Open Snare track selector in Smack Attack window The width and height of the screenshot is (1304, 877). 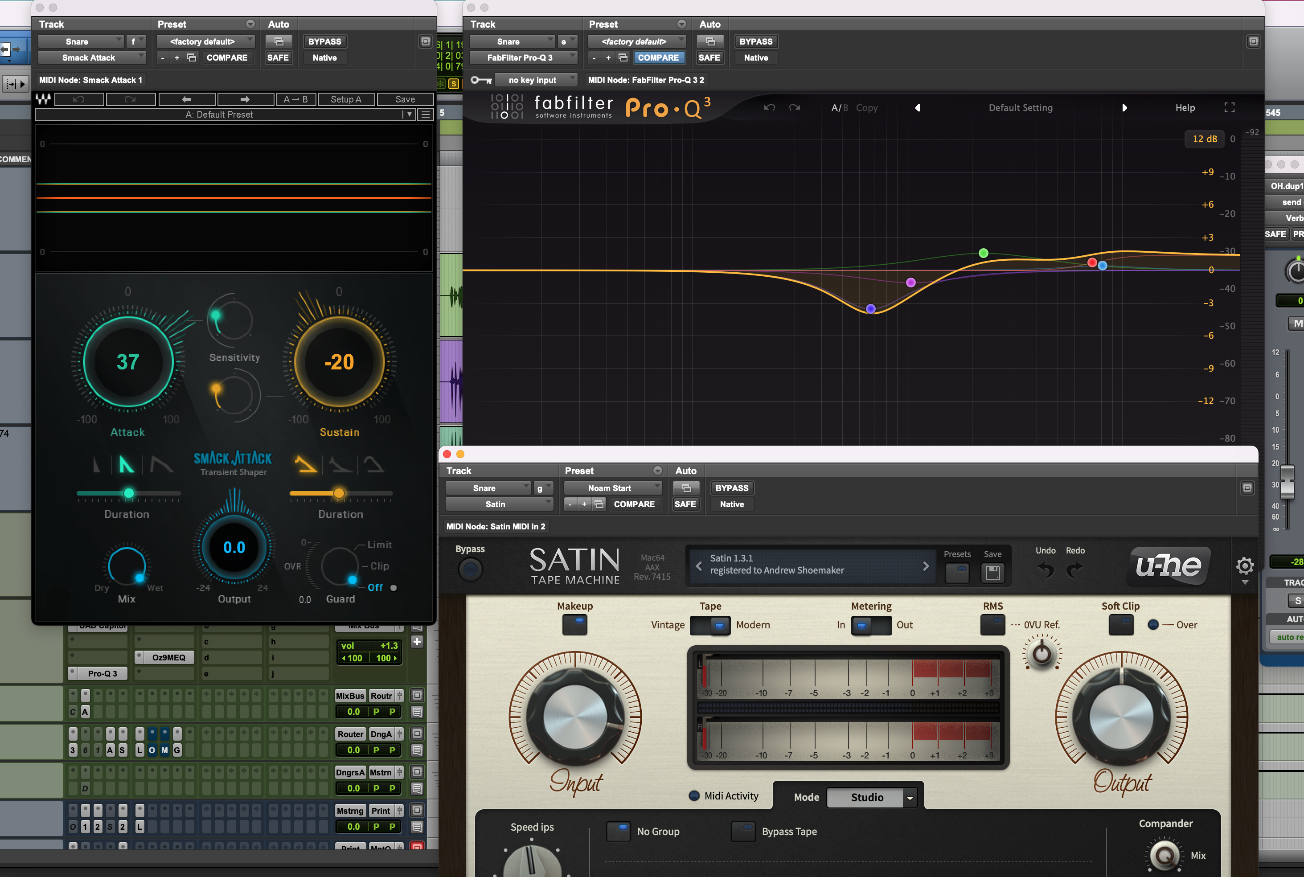click(81, 41)
